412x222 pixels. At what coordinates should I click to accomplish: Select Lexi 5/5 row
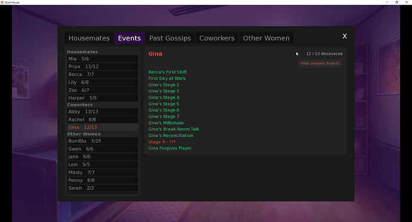[103, 164]
